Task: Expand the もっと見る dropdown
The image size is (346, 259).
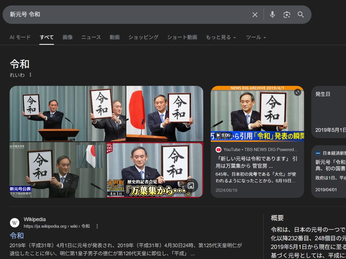Action: [x=221, y=37]
